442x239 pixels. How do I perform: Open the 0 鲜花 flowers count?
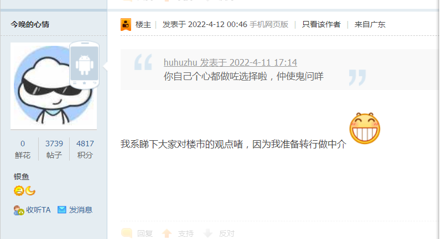23,149
